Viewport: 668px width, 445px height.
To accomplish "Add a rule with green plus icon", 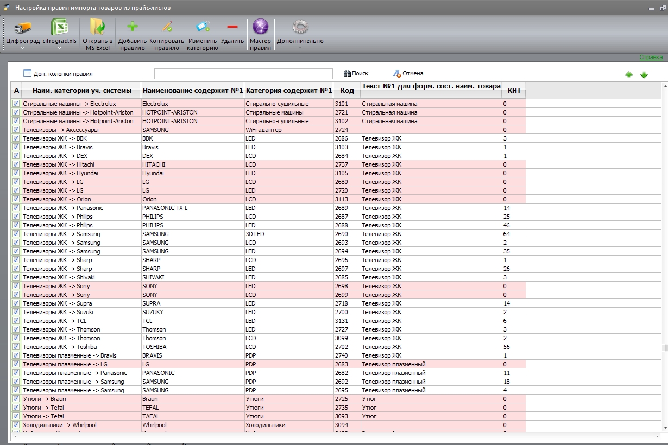I will [132, 27].
